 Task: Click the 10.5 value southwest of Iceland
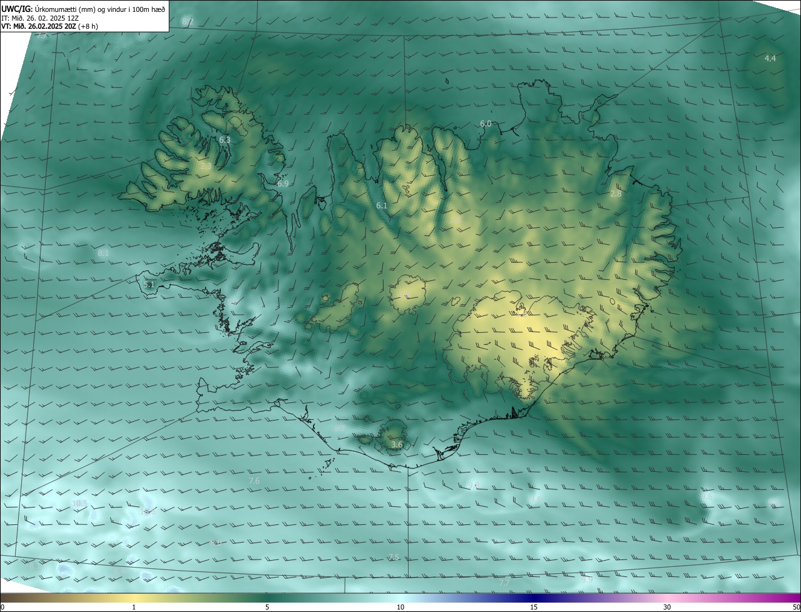tap(79, 503)
